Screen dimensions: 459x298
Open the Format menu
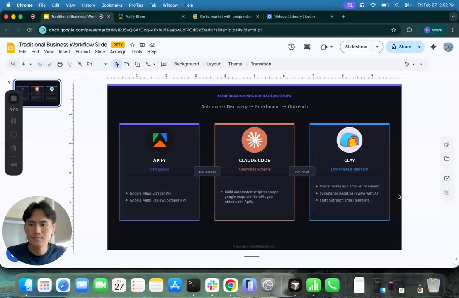click(83, 52)
